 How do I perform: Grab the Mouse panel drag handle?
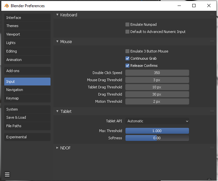tap(212, 41)
